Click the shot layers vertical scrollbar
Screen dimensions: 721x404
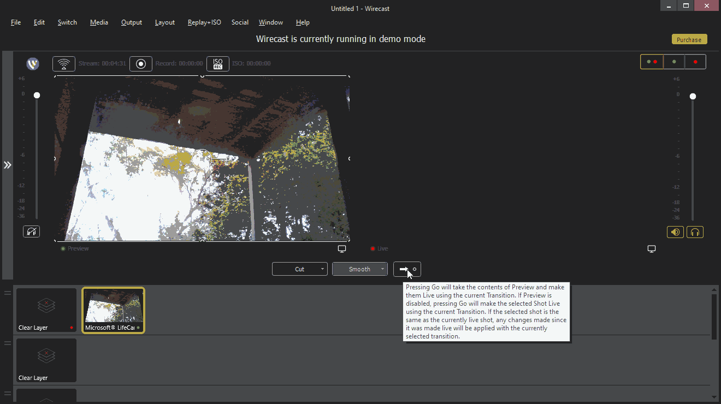714,317
